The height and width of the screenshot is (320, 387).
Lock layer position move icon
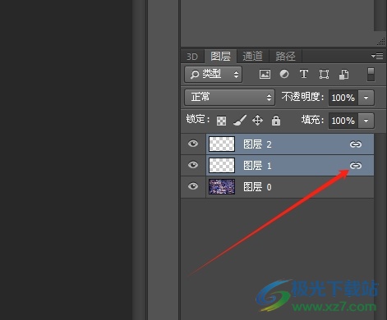(x=257, y=121)
